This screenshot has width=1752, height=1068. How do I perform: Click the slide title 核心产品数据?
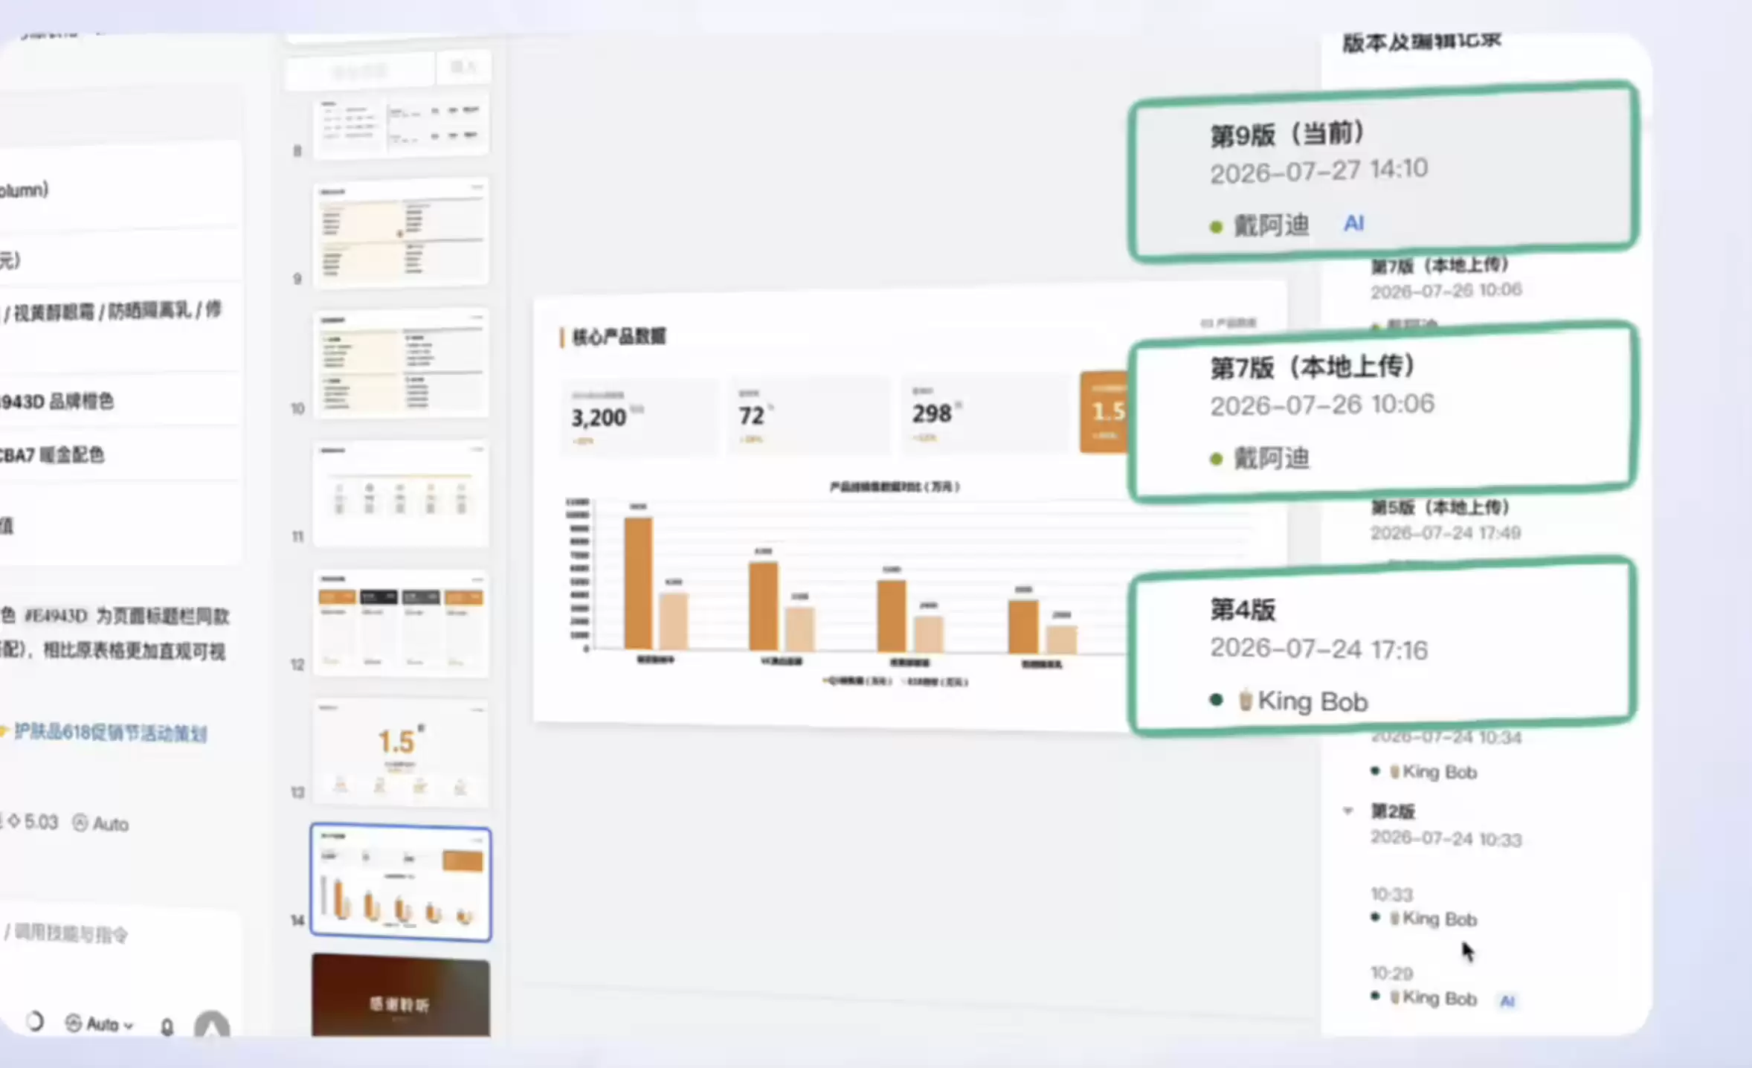click(619, 336)
